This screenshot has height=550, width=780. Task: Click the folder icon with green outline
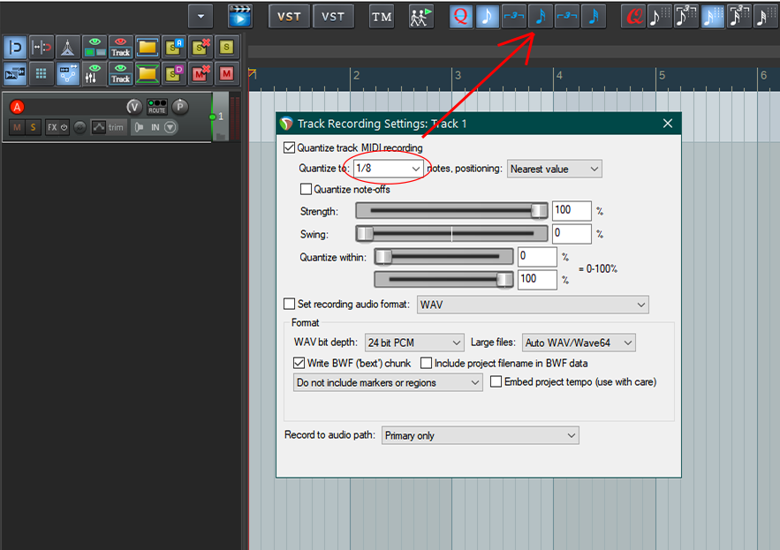148,73
